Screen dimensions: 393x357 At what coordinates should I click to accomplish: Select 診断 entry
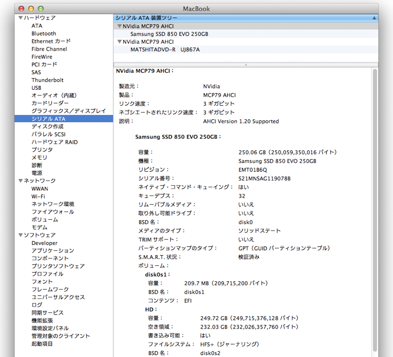[x=37, y=165]
